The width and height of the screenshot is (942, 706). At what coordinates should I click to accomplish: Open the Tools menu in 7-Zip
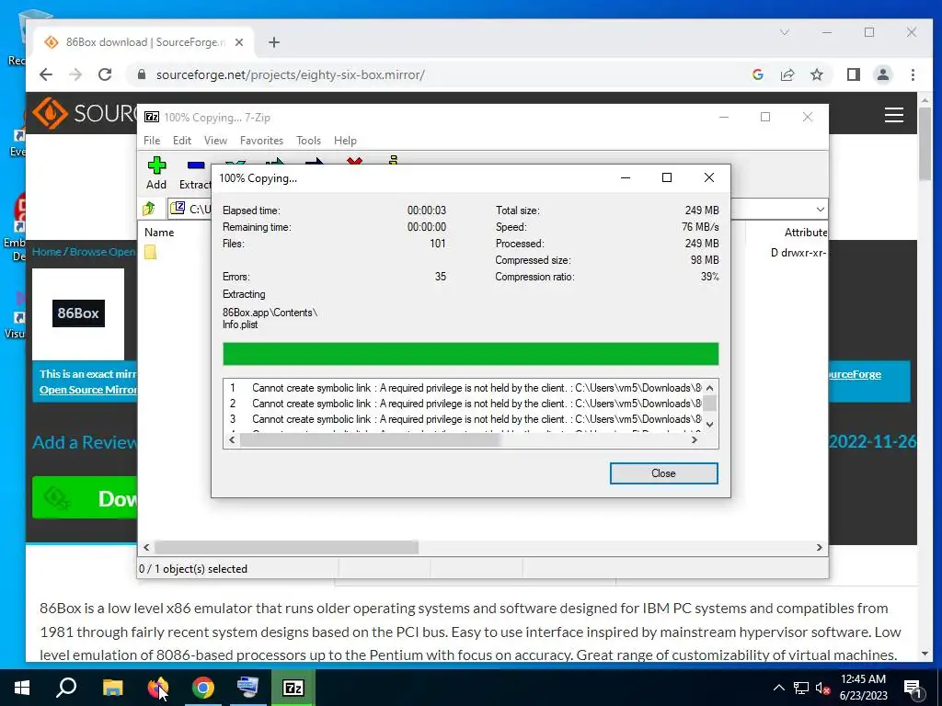[308, 141]
